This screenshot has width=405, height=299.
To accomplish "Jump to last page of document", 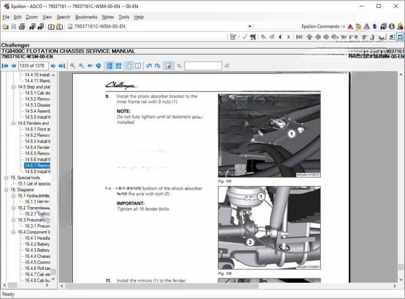I will 62,66.
